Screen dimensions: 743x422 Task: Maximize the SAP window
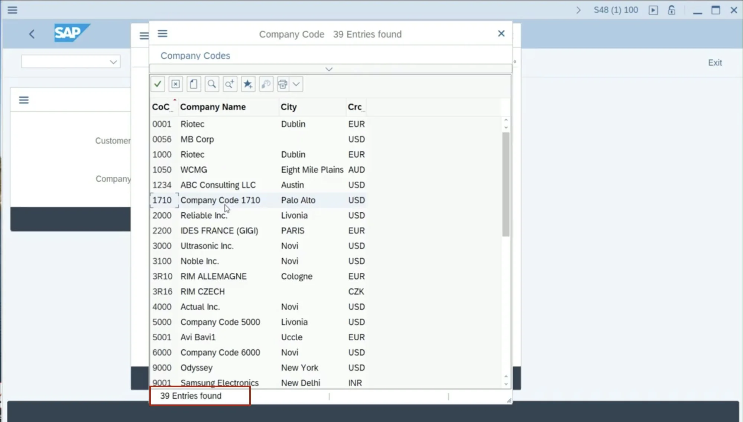[x=716, y=10]
